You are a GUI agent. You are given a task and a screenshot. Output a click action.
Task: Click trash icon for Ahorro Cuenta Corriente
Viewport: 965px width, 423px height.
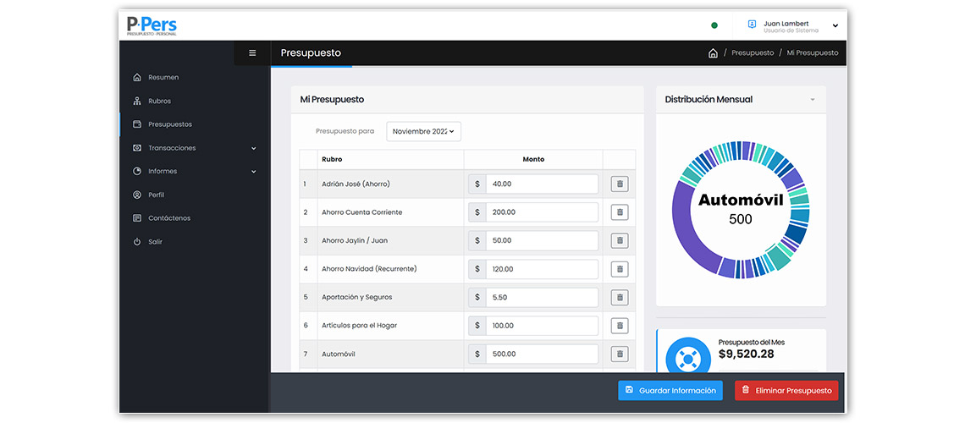pos(619,212)
